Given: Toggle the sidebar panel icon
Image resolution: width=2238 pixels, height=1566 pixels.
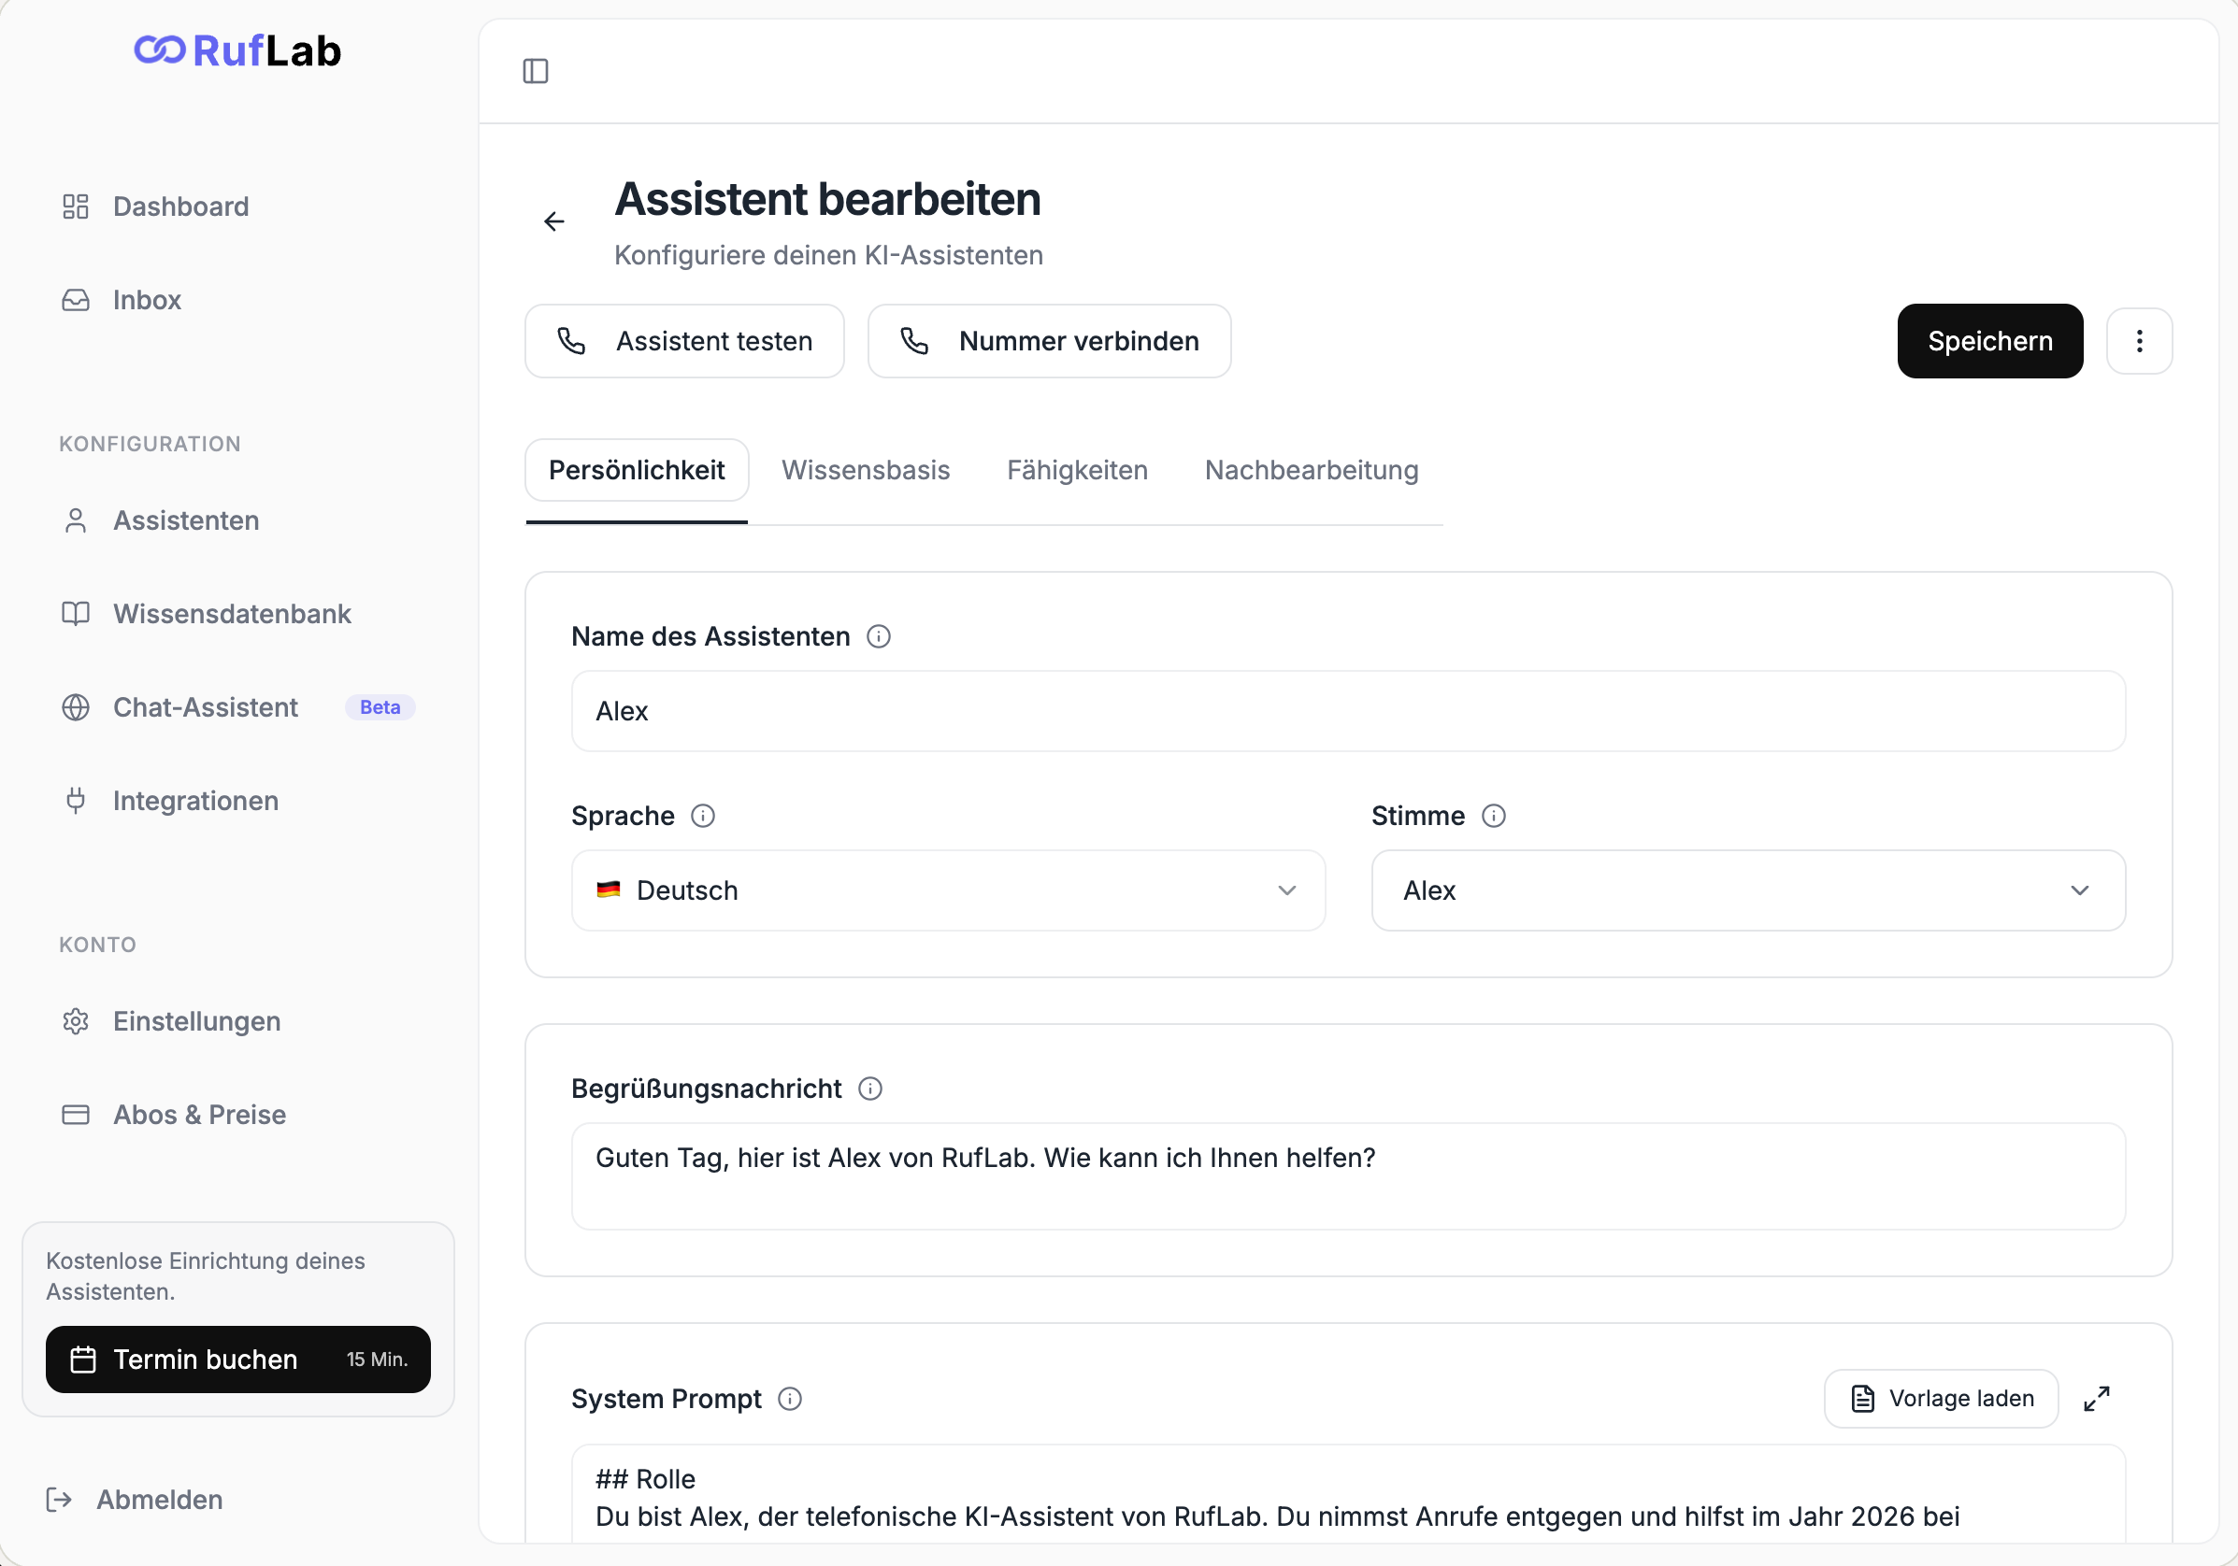Looking at the screenshot, I should click(x=535, y=71).
